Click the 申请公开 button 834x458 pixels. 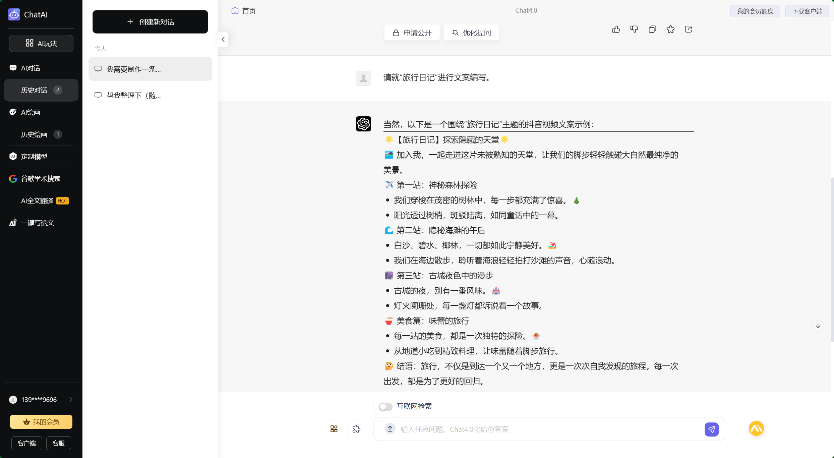[x=412, y=32]
